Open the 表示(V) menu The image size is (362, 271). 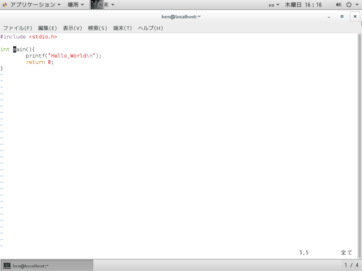coord(72,28)
